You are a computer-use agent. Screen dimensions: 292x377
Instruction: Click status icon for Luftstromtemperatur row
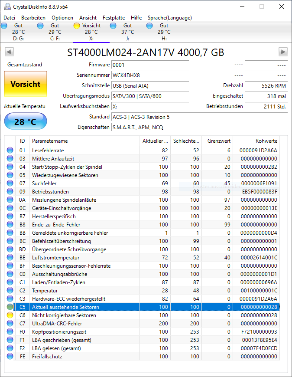(10, 258)
